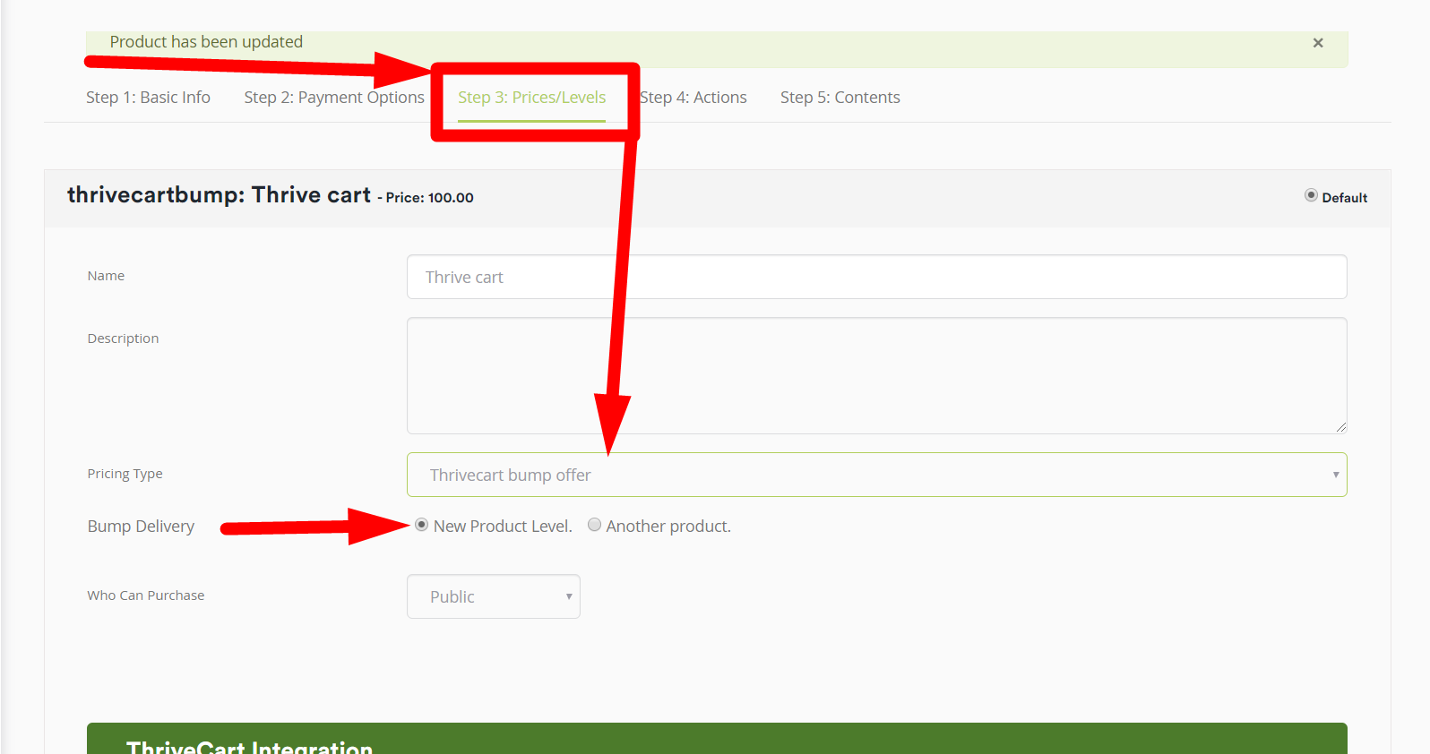This screenshot has height=754, width=1430.
Task: Go to Step 4: Actions tab
Action: click(x=693, y=98)
